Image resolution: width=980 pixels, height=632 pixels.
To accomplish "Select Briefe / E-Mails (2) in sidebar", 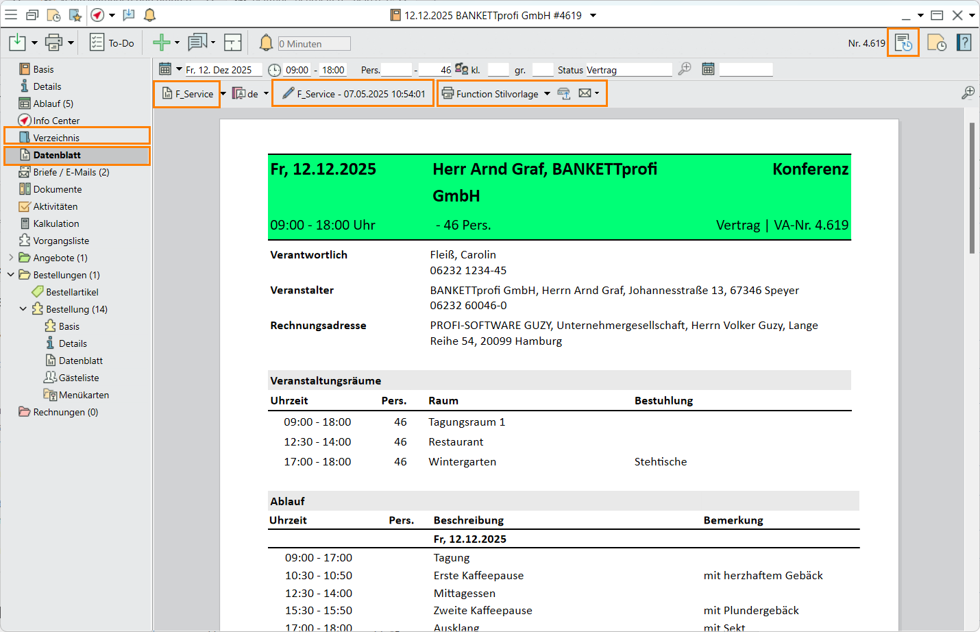I will (71, 172).
